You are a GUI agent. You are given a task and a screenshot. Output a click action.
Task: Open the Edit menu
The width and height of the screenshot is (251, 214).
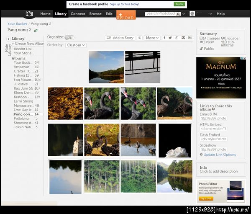(x=109, y=14)
